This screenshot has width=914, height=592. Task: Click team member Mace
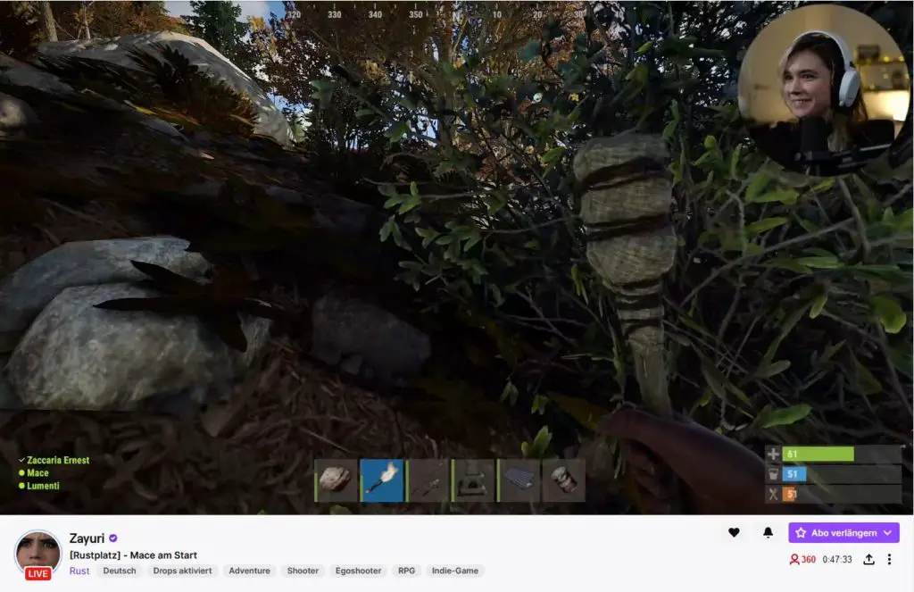click(33, 473)
